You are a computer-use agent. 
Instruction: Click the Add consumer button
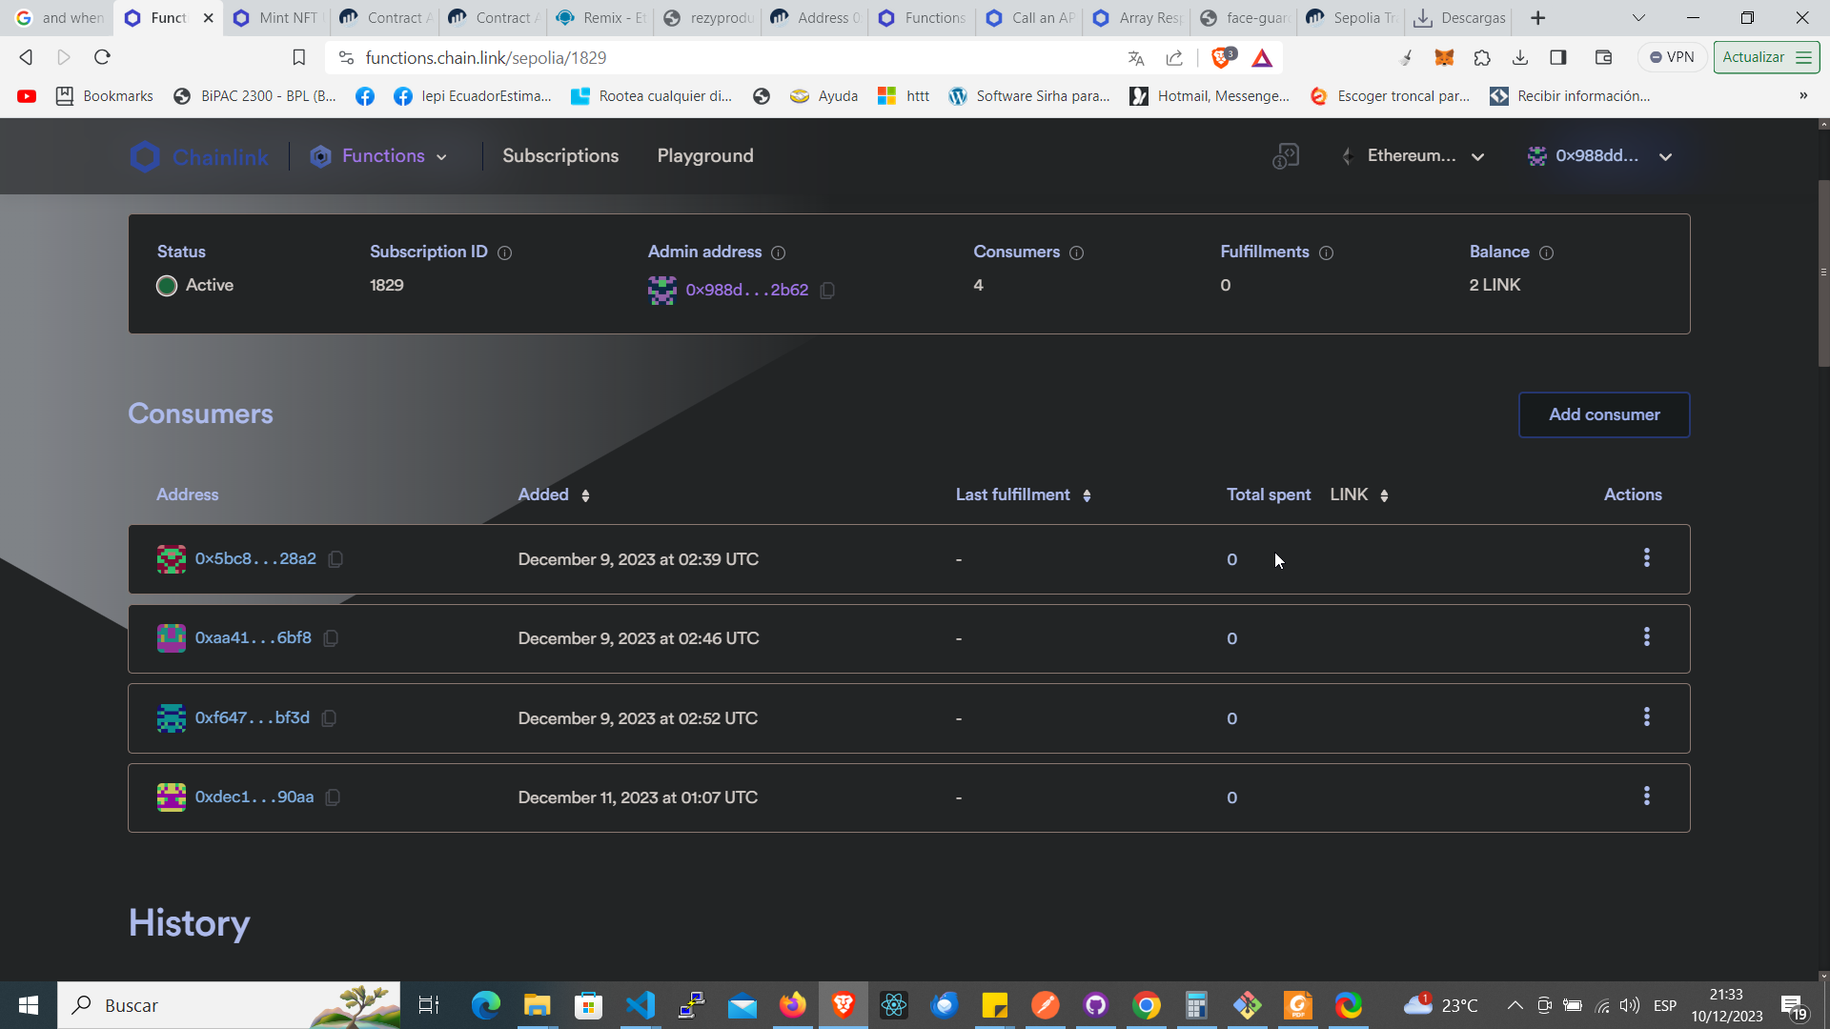(x=1603, y=414)
